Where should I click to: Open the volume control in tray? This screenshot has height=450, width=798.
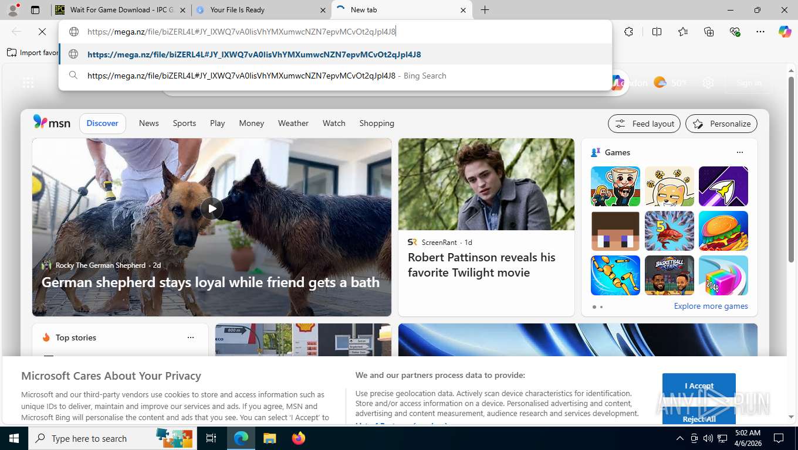point(708,438)
